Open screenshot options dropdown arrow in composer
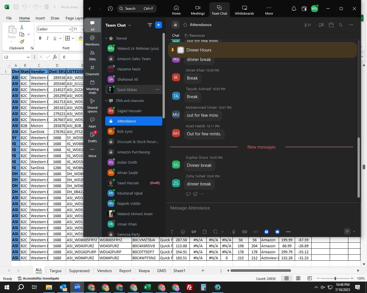This screenshot has height=293, width=367. point(222,232)
